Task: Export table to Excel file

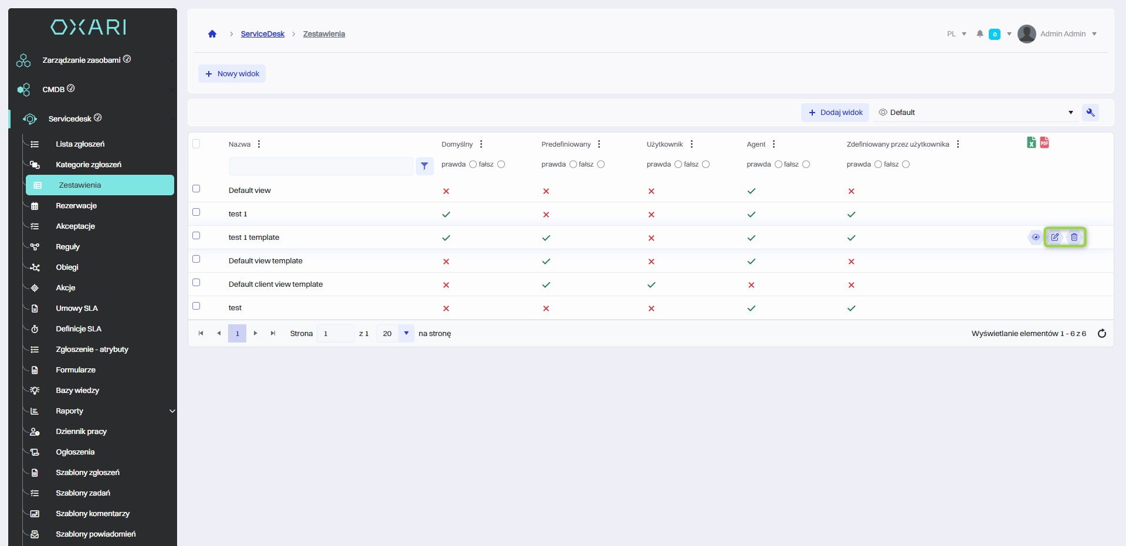Action: click(1031, 143)
